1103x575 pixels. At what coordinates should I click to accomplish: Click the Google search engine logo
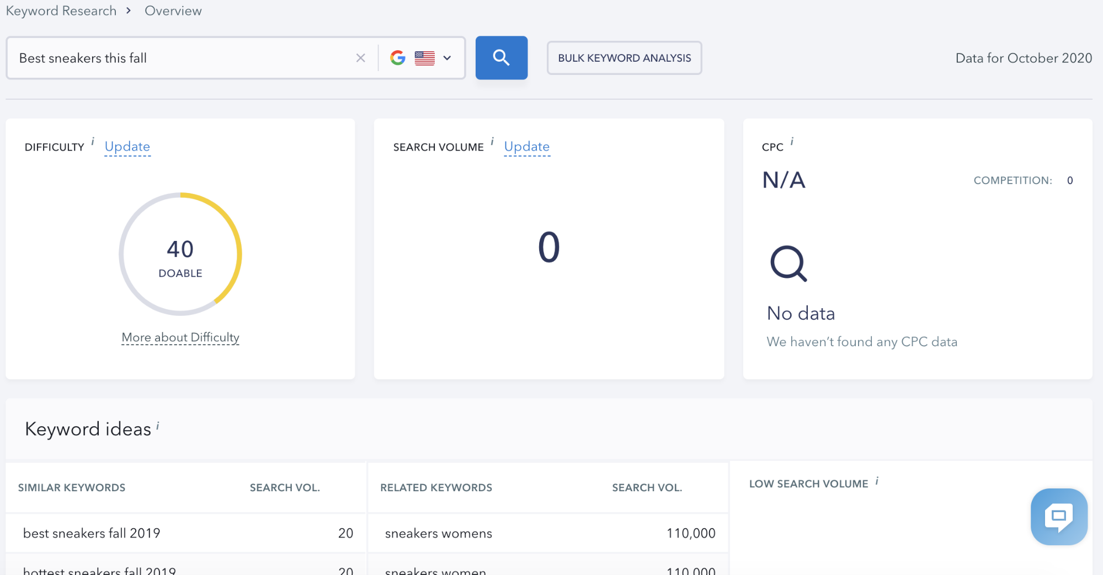(397, 58)
